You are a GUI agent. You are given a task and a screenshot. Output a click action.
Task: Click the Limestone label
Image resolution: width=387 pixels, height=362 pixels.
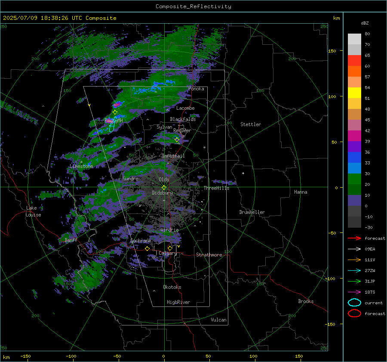[x=81, y=166]
